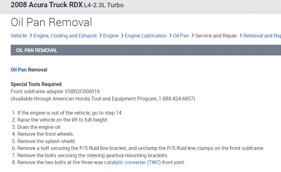Click chevron before Engine Lubrication breadcrumb
This screenshot has width=281, height=172.
tap(122, 36)
